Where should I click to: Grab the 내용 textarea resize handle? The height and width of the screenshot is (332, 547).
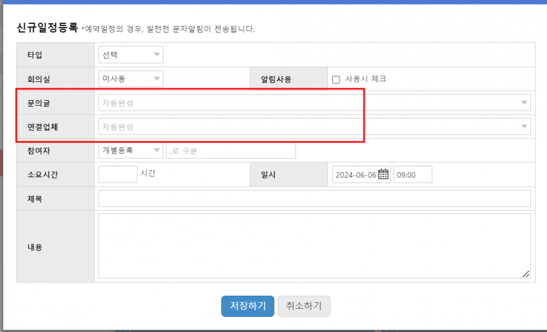point(526,274)
